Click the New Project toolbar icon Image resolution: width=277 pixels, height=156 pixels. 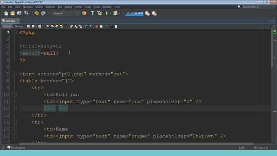(x=13, y=13)
